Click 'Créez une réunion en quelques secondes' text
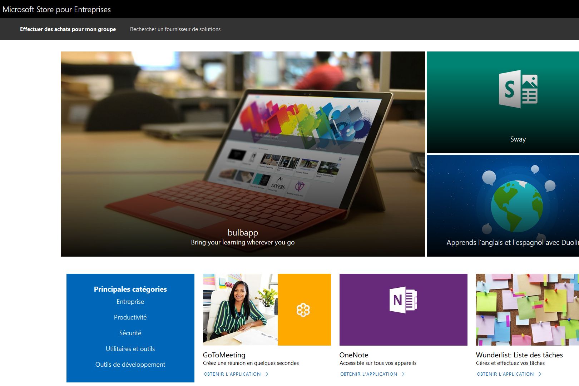The height and width of the screenshot is (386, 579). (x=251, y=363)
